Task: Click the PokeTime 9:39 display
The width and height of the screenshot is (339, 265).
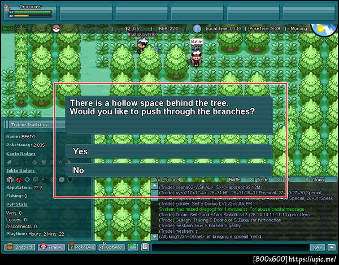Action: coord(264,28)
